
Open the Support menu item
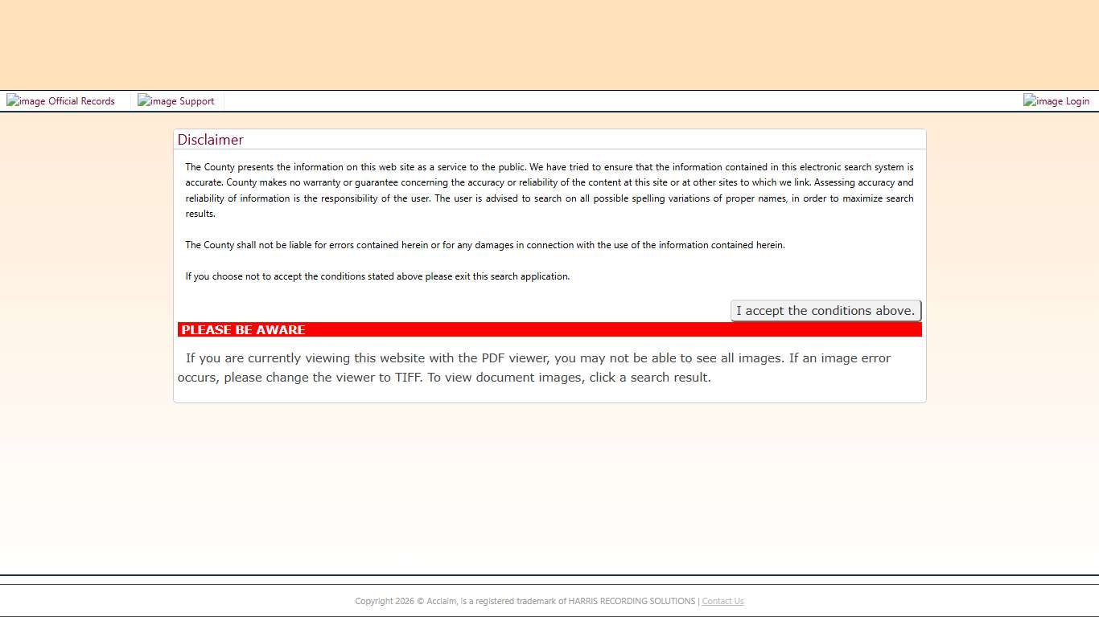(196, 101)
